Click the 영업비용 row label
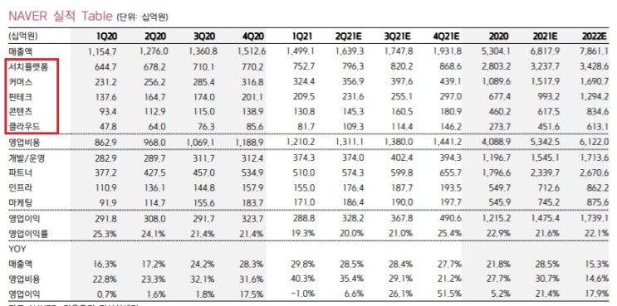 click(24, 143)
